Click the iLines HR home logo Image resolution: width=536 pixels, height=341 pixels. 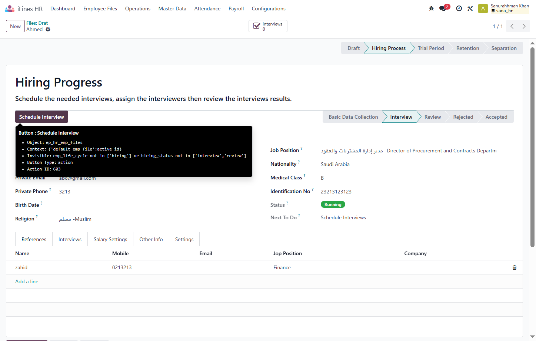(x=24, y=9)
